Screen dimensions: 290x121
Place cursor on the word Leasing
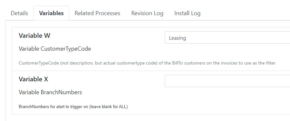pos(177,38)
